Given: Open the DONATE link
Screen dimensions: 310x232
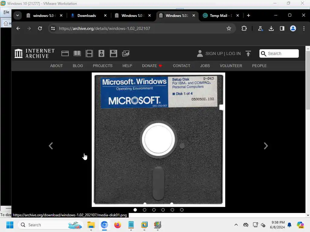Looking at the screenshot, I should pyautogui.click(x=152, y=66).
